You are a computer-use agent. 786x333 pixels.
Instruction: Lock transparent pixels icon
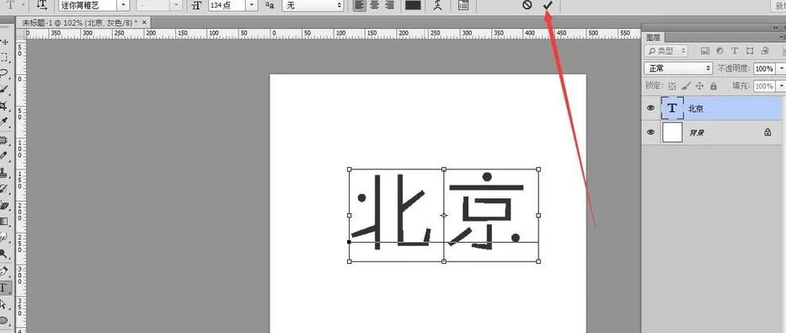673,86
